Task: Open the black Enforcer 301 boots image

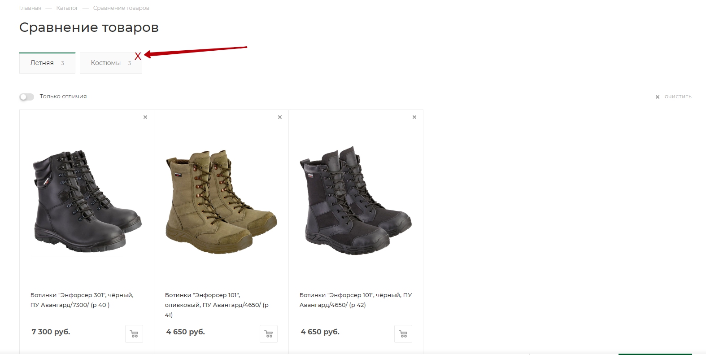Action: [87, 201]
